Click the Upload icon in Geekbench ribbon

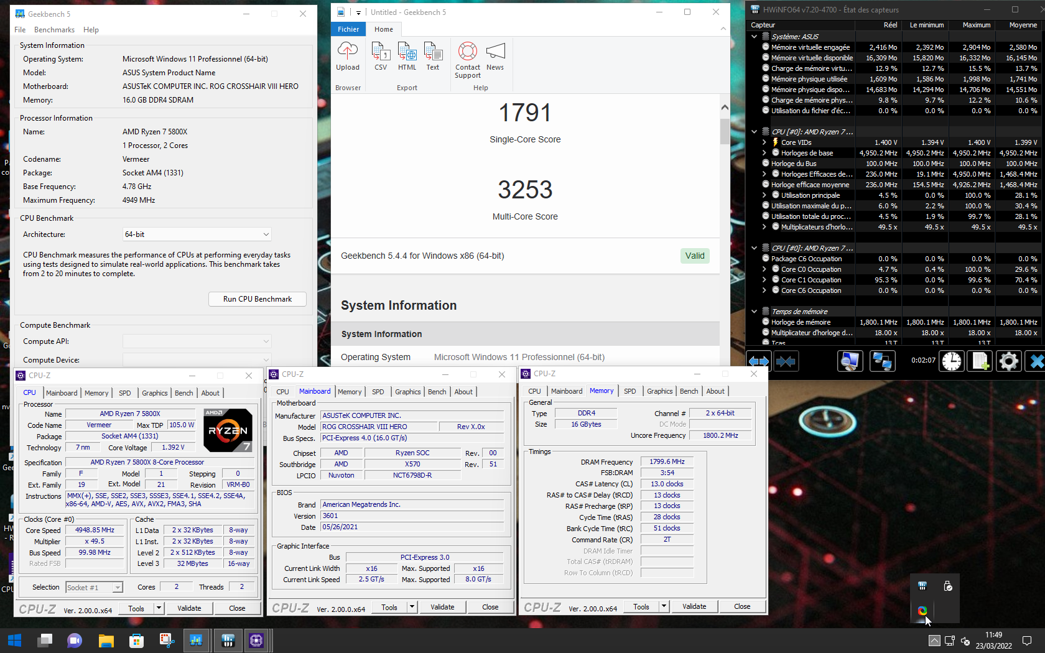coord(347,57)
